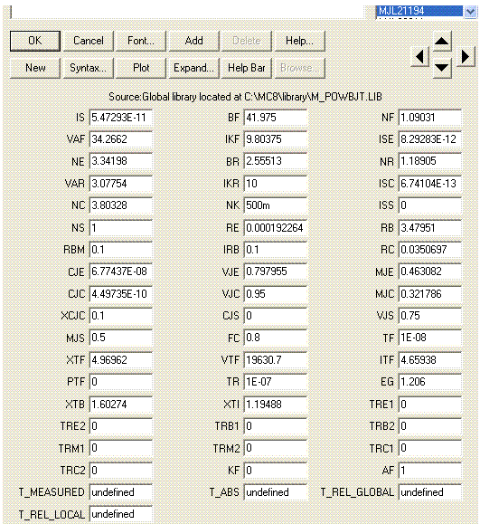Edit the NE field 3.34198
This screenshot has height=524, width=480.
121,161
